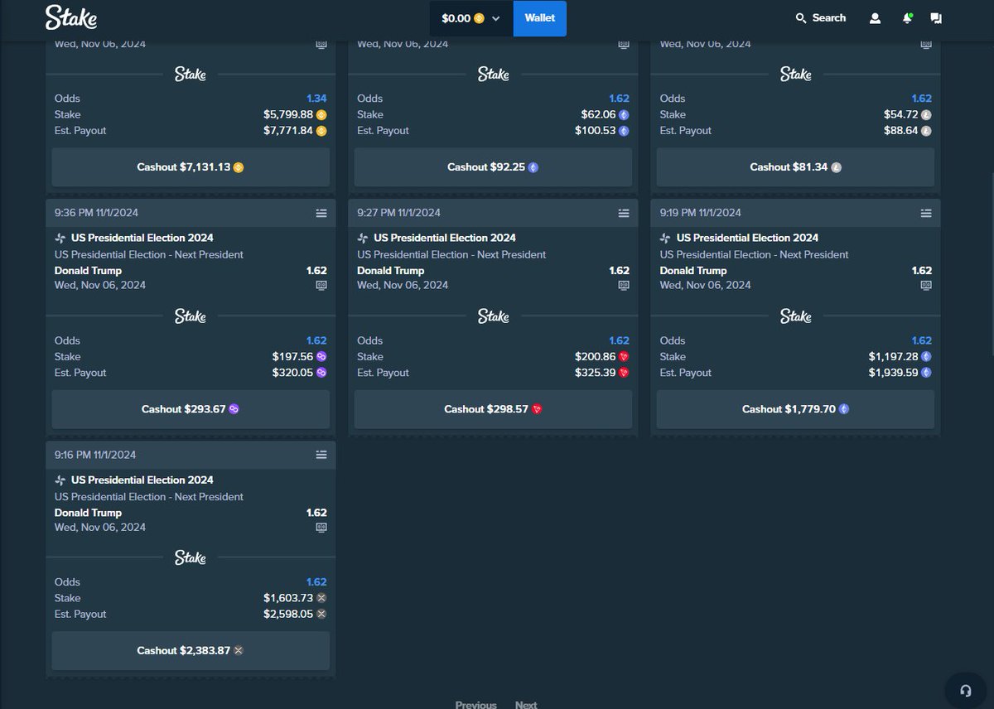Image resolution: width=994 pixels, height=709 pixels.
Task: Open the $0.00 balance currency dropdown
Action: [471, 18]
